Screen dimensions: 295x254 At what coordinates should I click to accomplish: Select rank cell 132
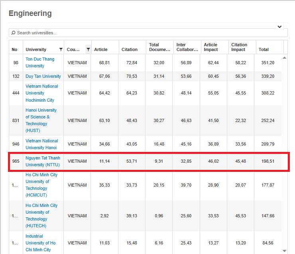[16, 76]
